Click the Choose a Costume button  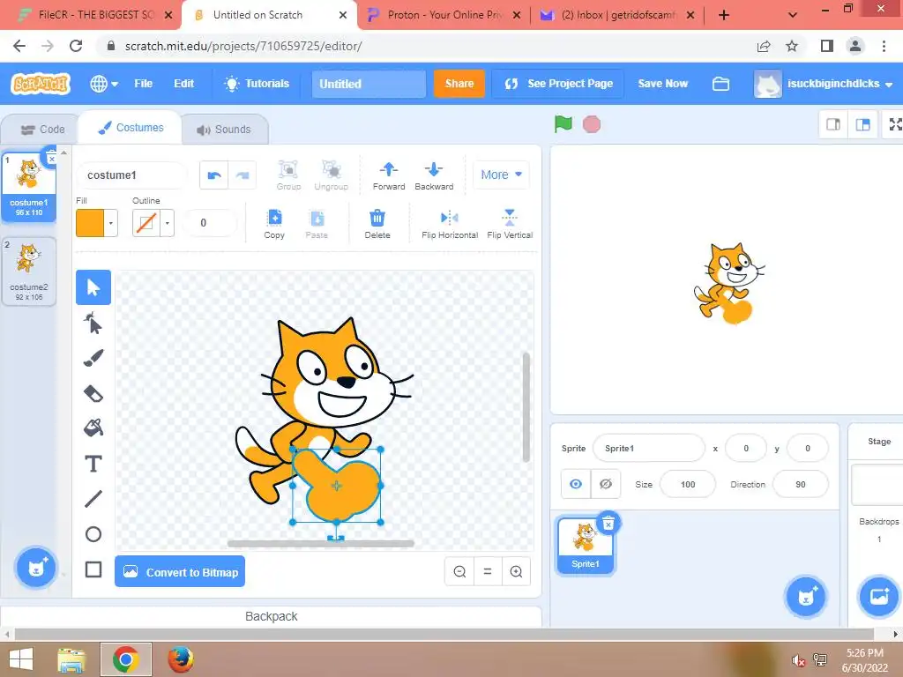click(x=35, y=568)
